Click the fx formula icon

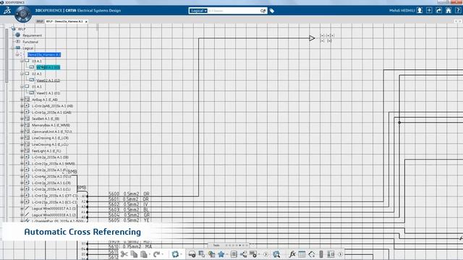[292, 254]
